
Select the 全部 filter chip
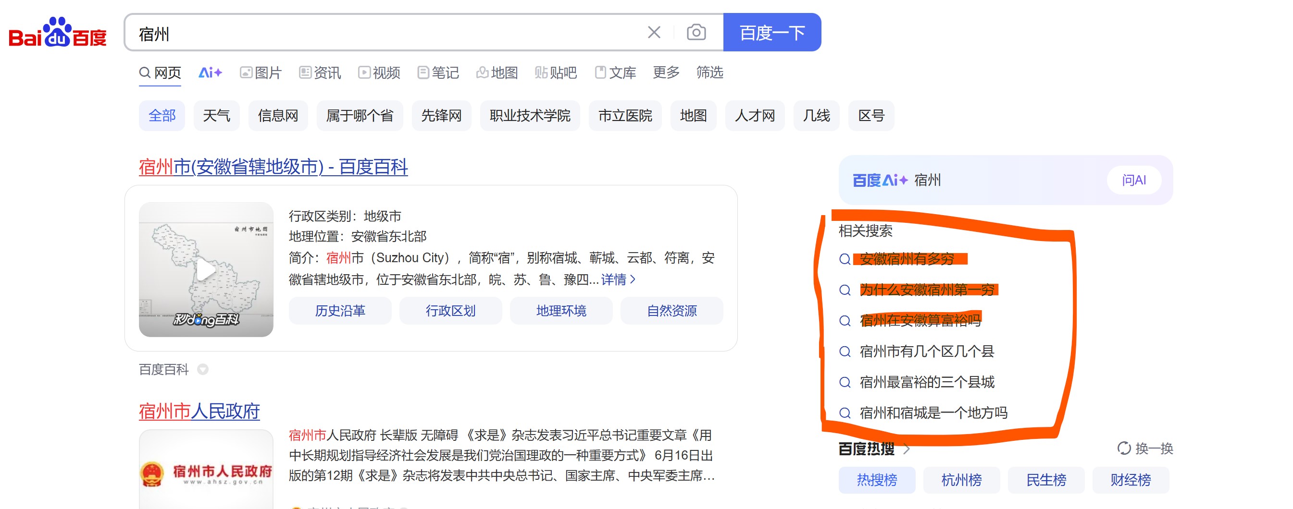point(162,116)
